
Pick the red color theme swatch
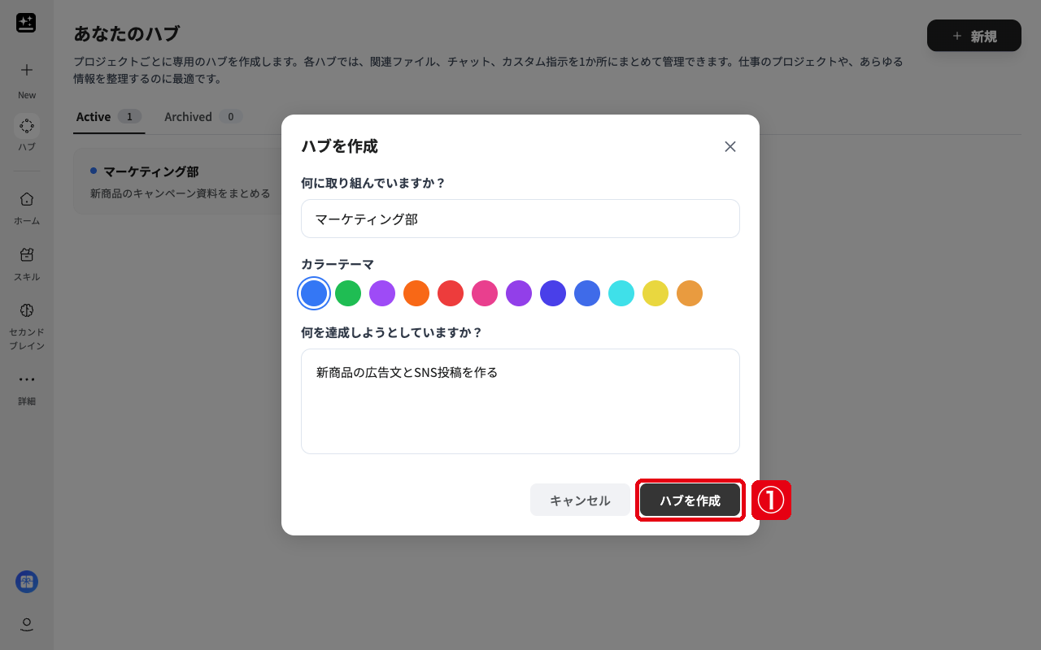coord(451,293)
